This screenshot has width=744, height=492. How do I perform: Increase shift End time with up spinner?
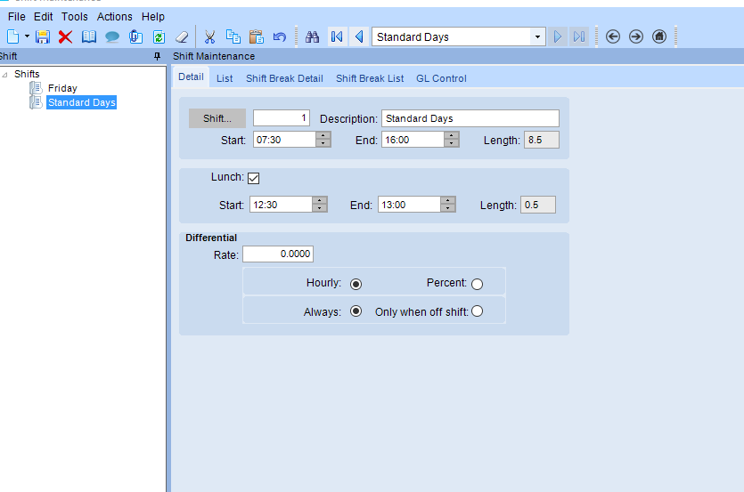tap(452, 135)
